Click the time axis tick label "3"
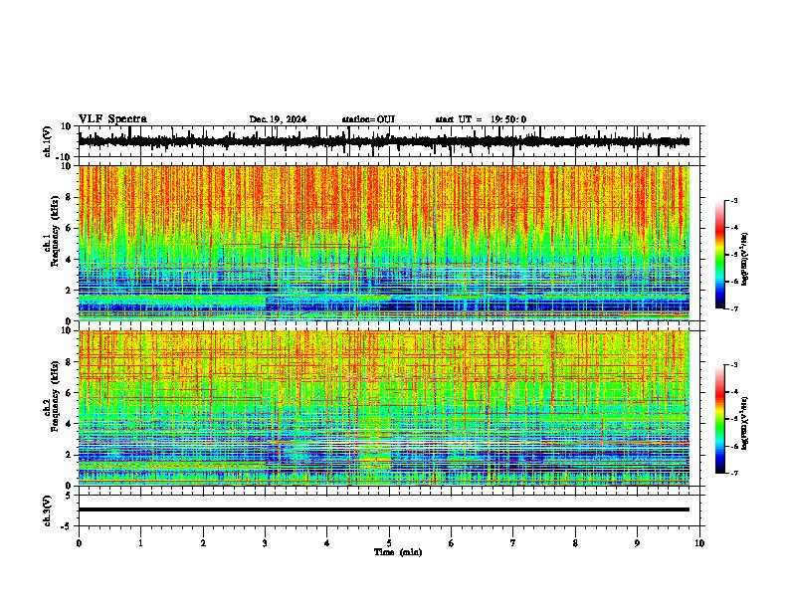 pyautogui.click(x=265, y=543)
